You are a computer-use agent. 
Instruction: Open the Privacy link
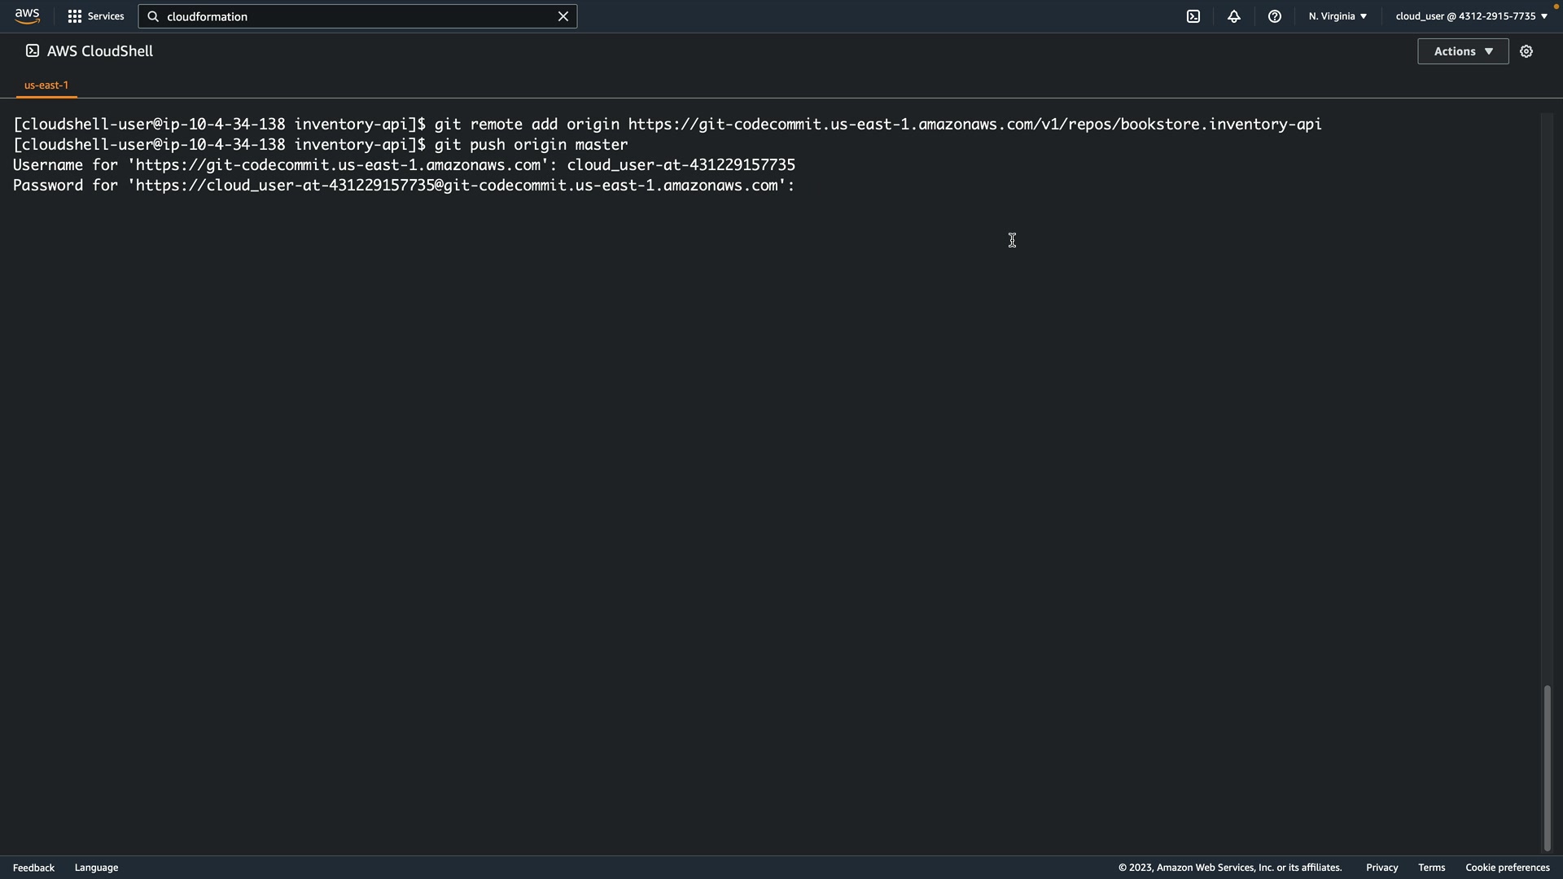1381,868
